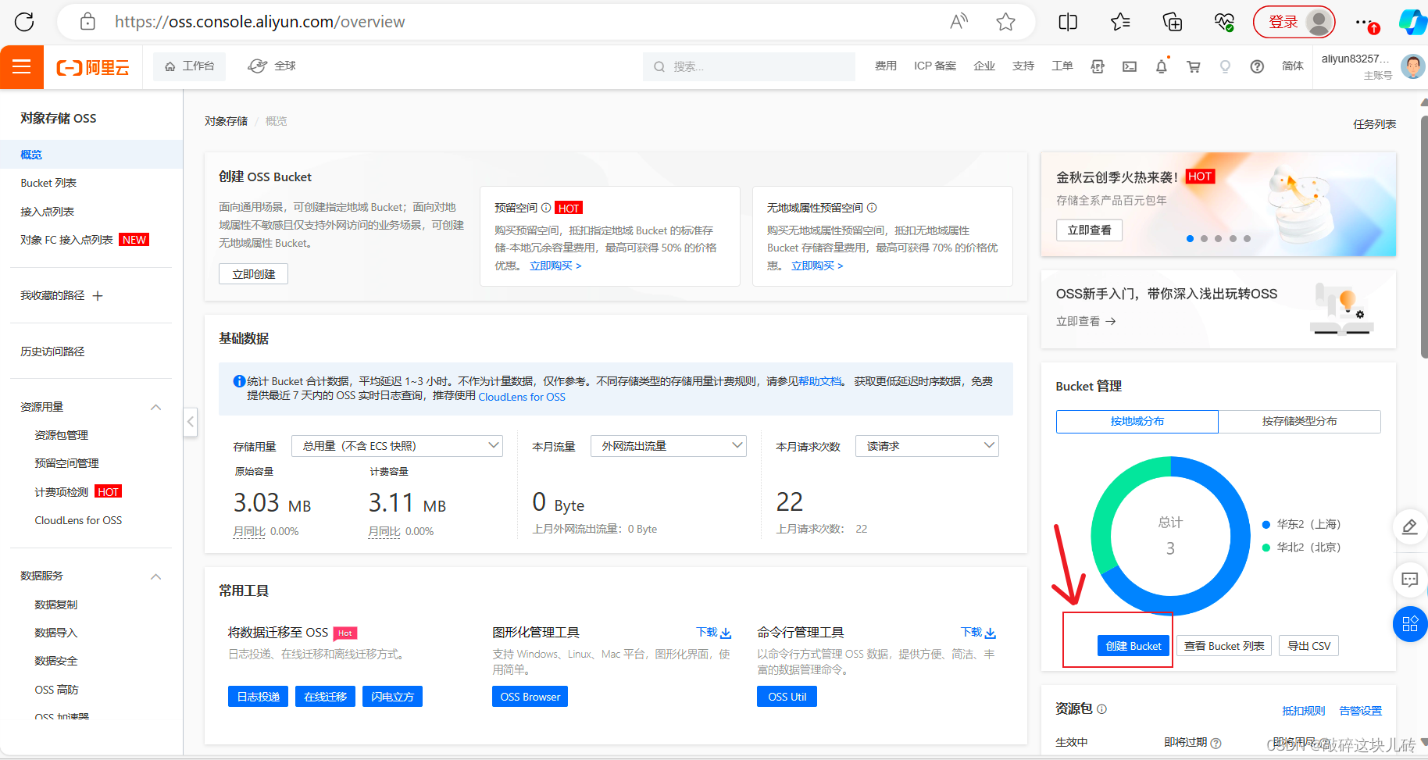Open the 帮助文档 link

coord(820,381)
